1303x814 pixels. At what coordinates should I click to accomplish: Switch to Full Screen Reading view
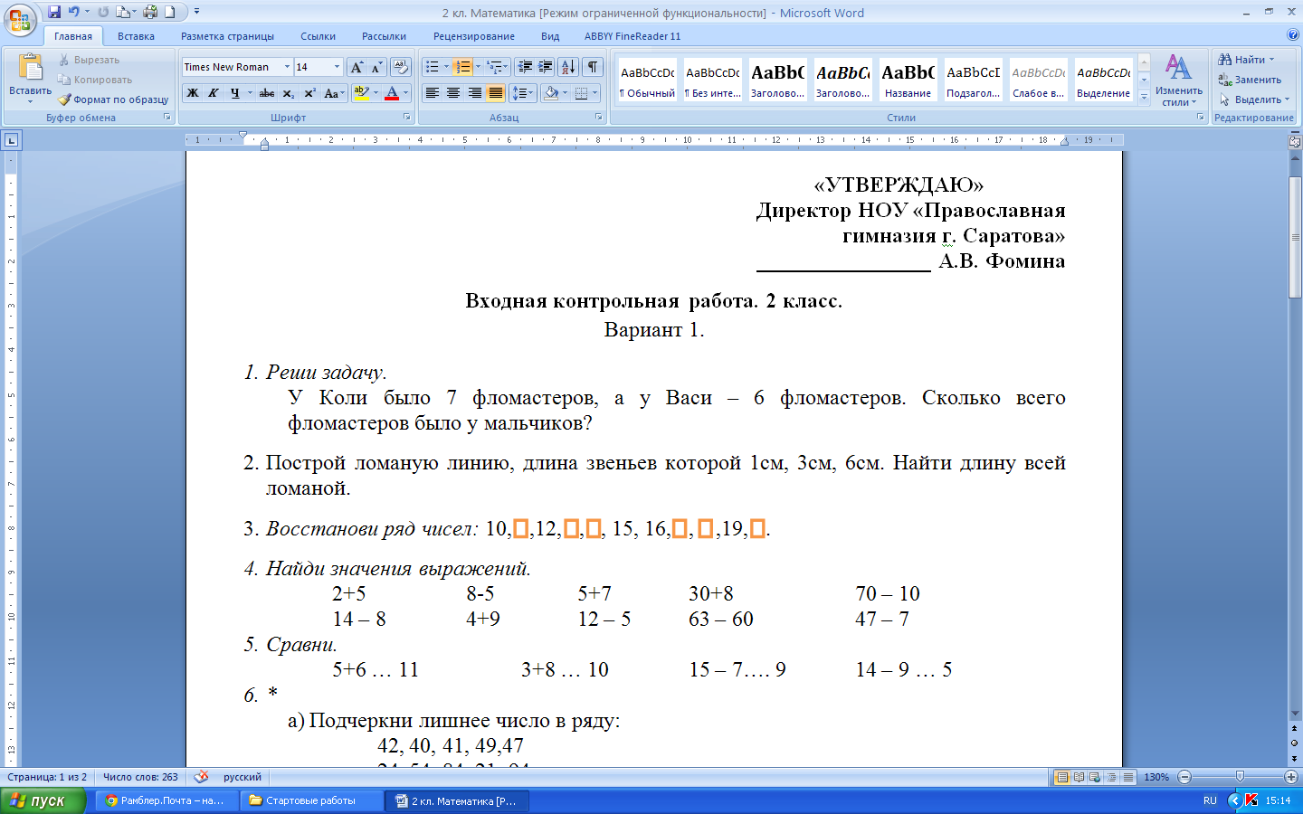click(1079, 777)
